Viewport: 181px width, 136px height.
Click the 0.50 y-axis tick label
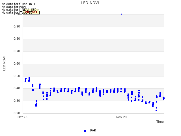(x=17, y=76)
